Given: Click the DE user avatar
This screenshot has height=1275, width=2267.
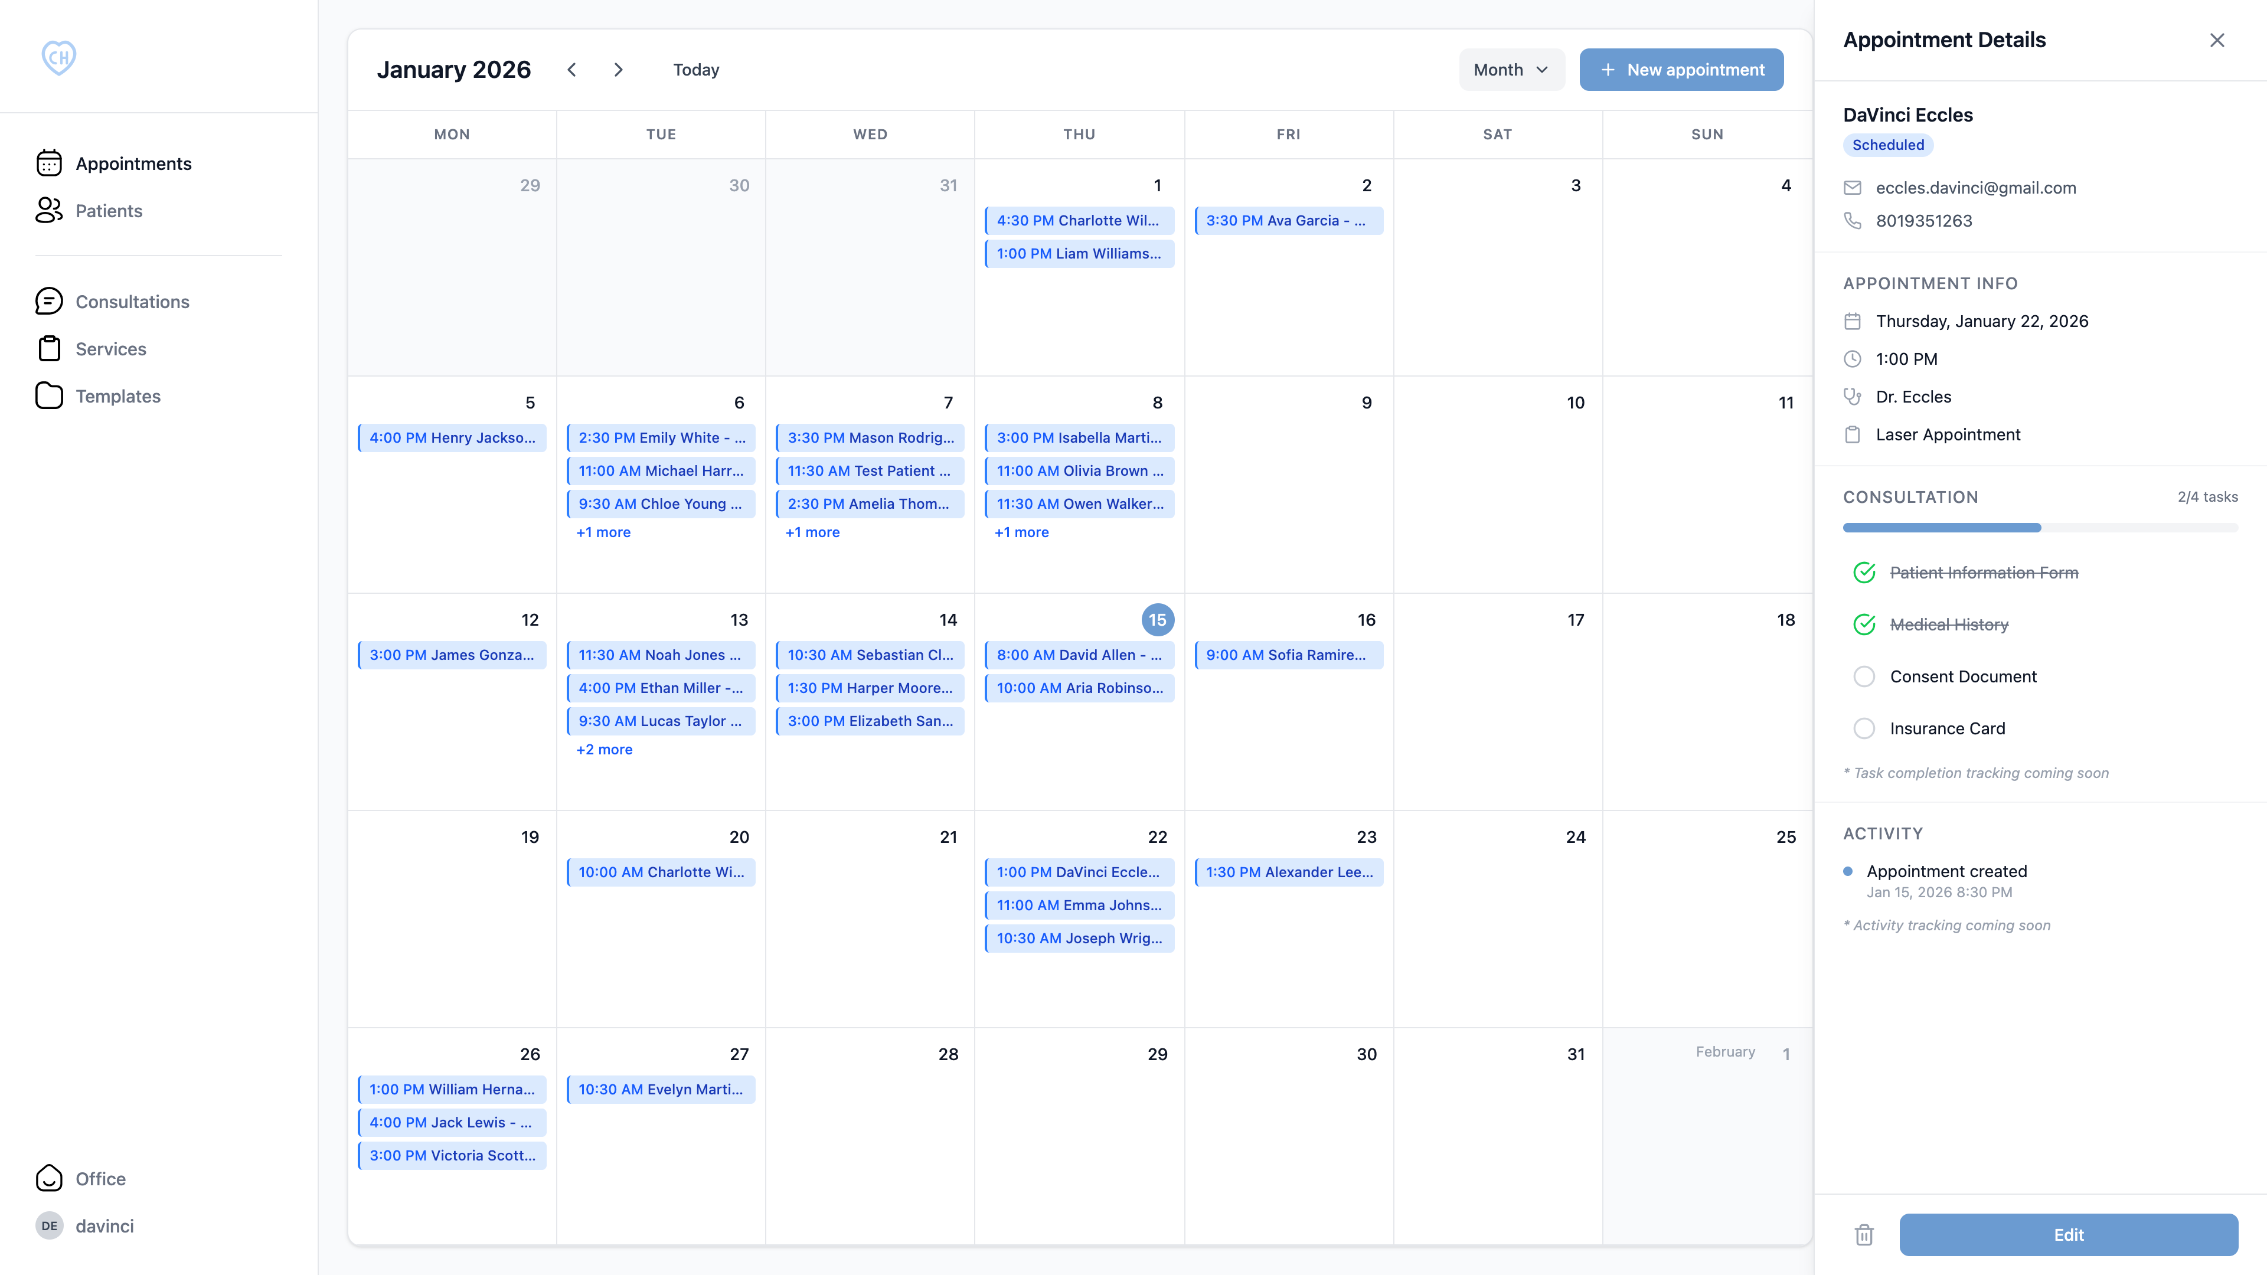Looking at the screenshot, I should pos(49,1226).
